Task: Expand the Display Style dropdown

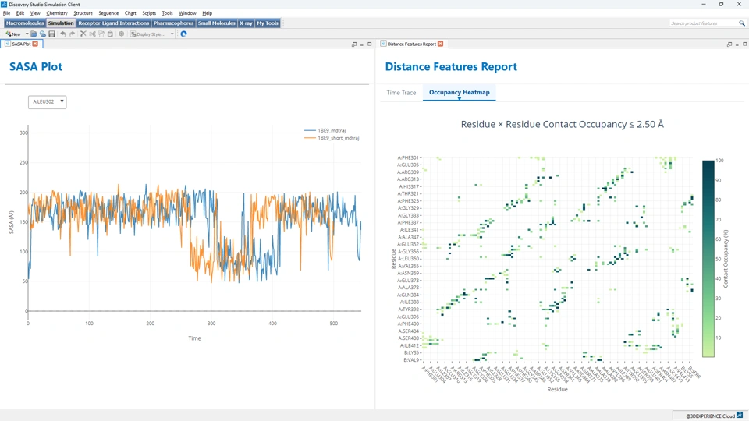Action: (x=172, y=34)
